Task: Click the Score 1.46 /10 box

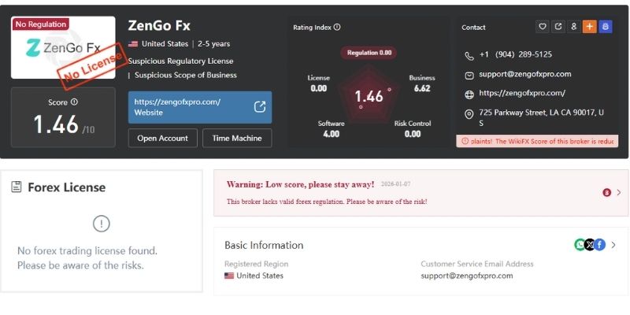Action: click(x=63, y=117)
